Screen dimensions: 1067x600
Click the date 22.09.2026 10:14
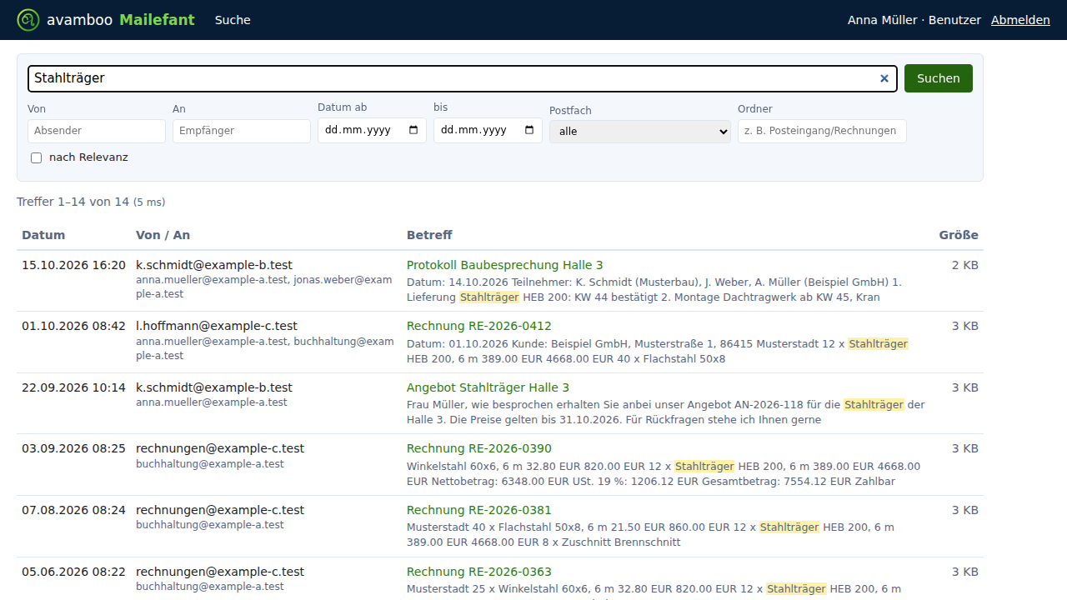pos(73,387)
